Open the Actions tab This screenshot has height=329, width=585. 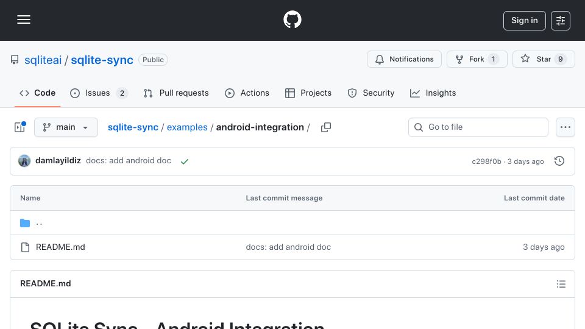(x=247, y=93)
